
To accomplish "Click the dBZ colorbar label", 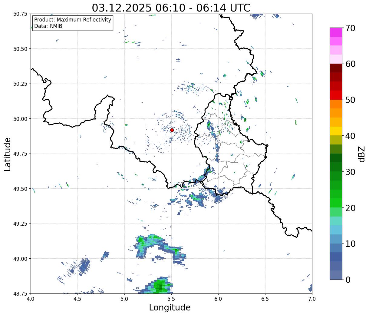I will pyautogui.click(x=361, y=154).
